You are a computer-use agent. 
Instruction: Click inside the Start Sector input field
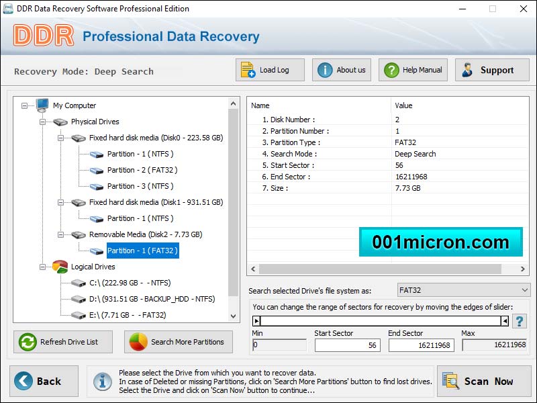click(347, 345)
